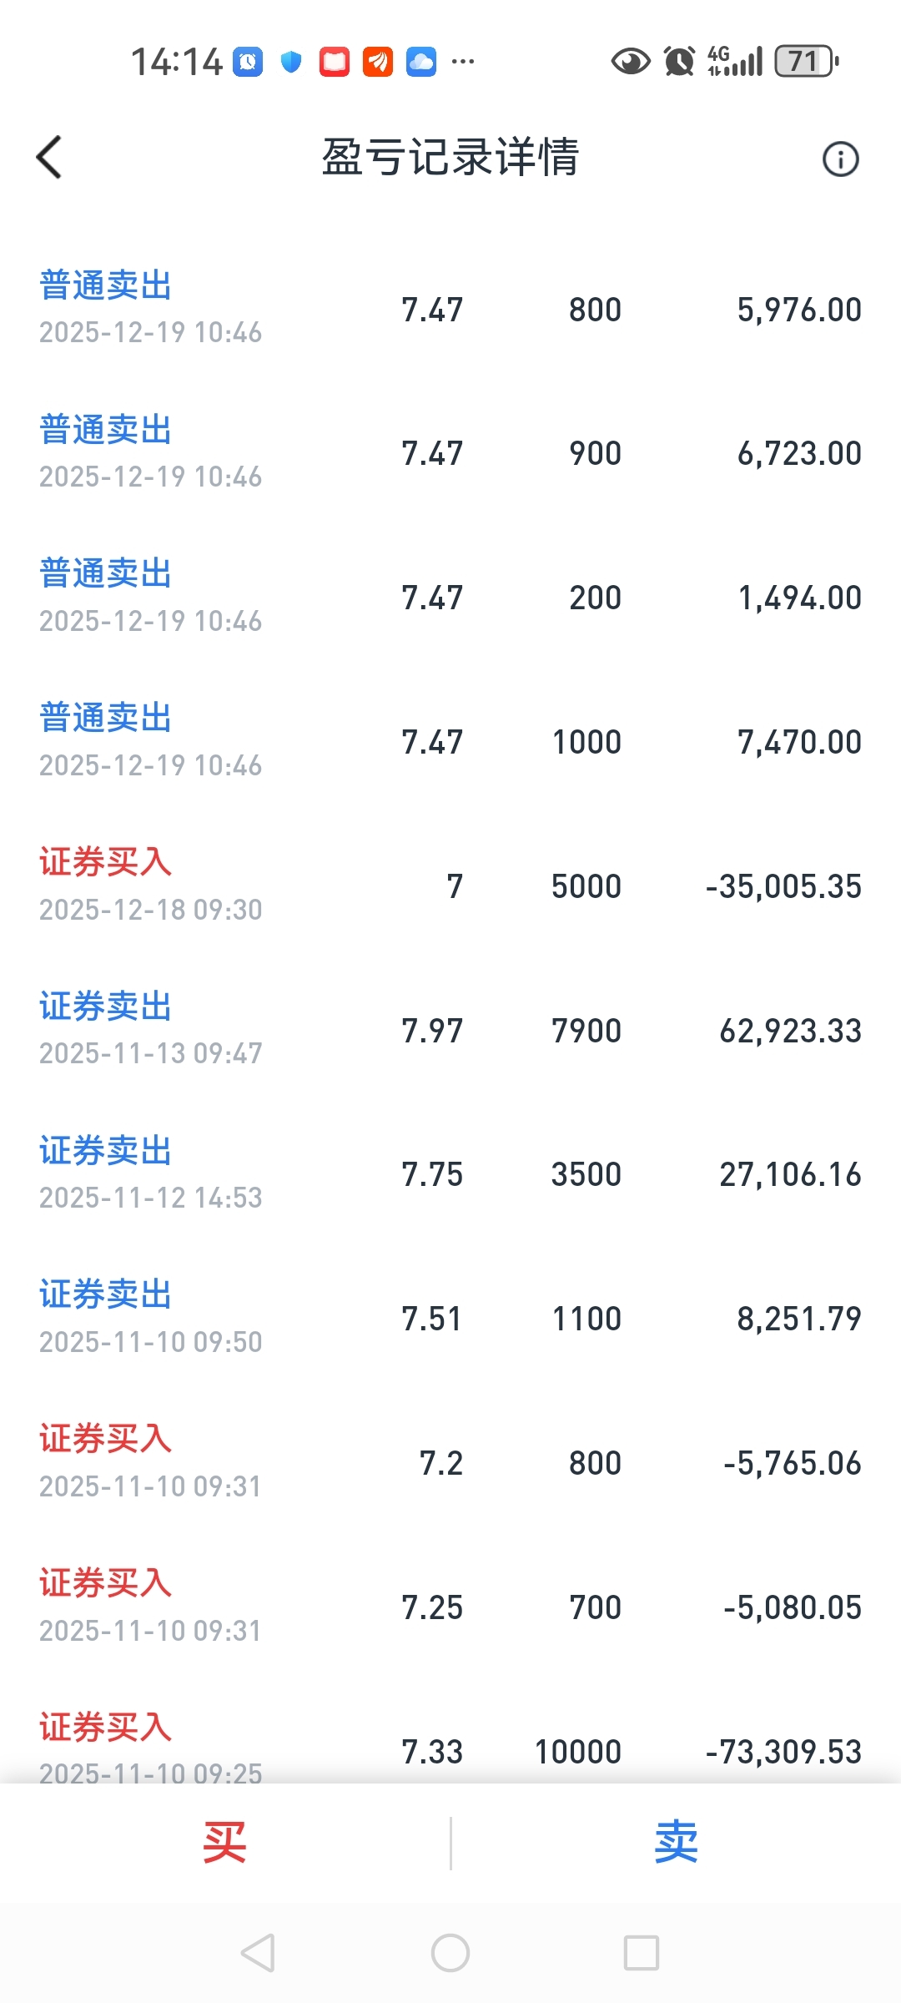Tap the blue cloud notification icon
The height and width of the screenshot is (2003, 901).
[x=421, y=61]
